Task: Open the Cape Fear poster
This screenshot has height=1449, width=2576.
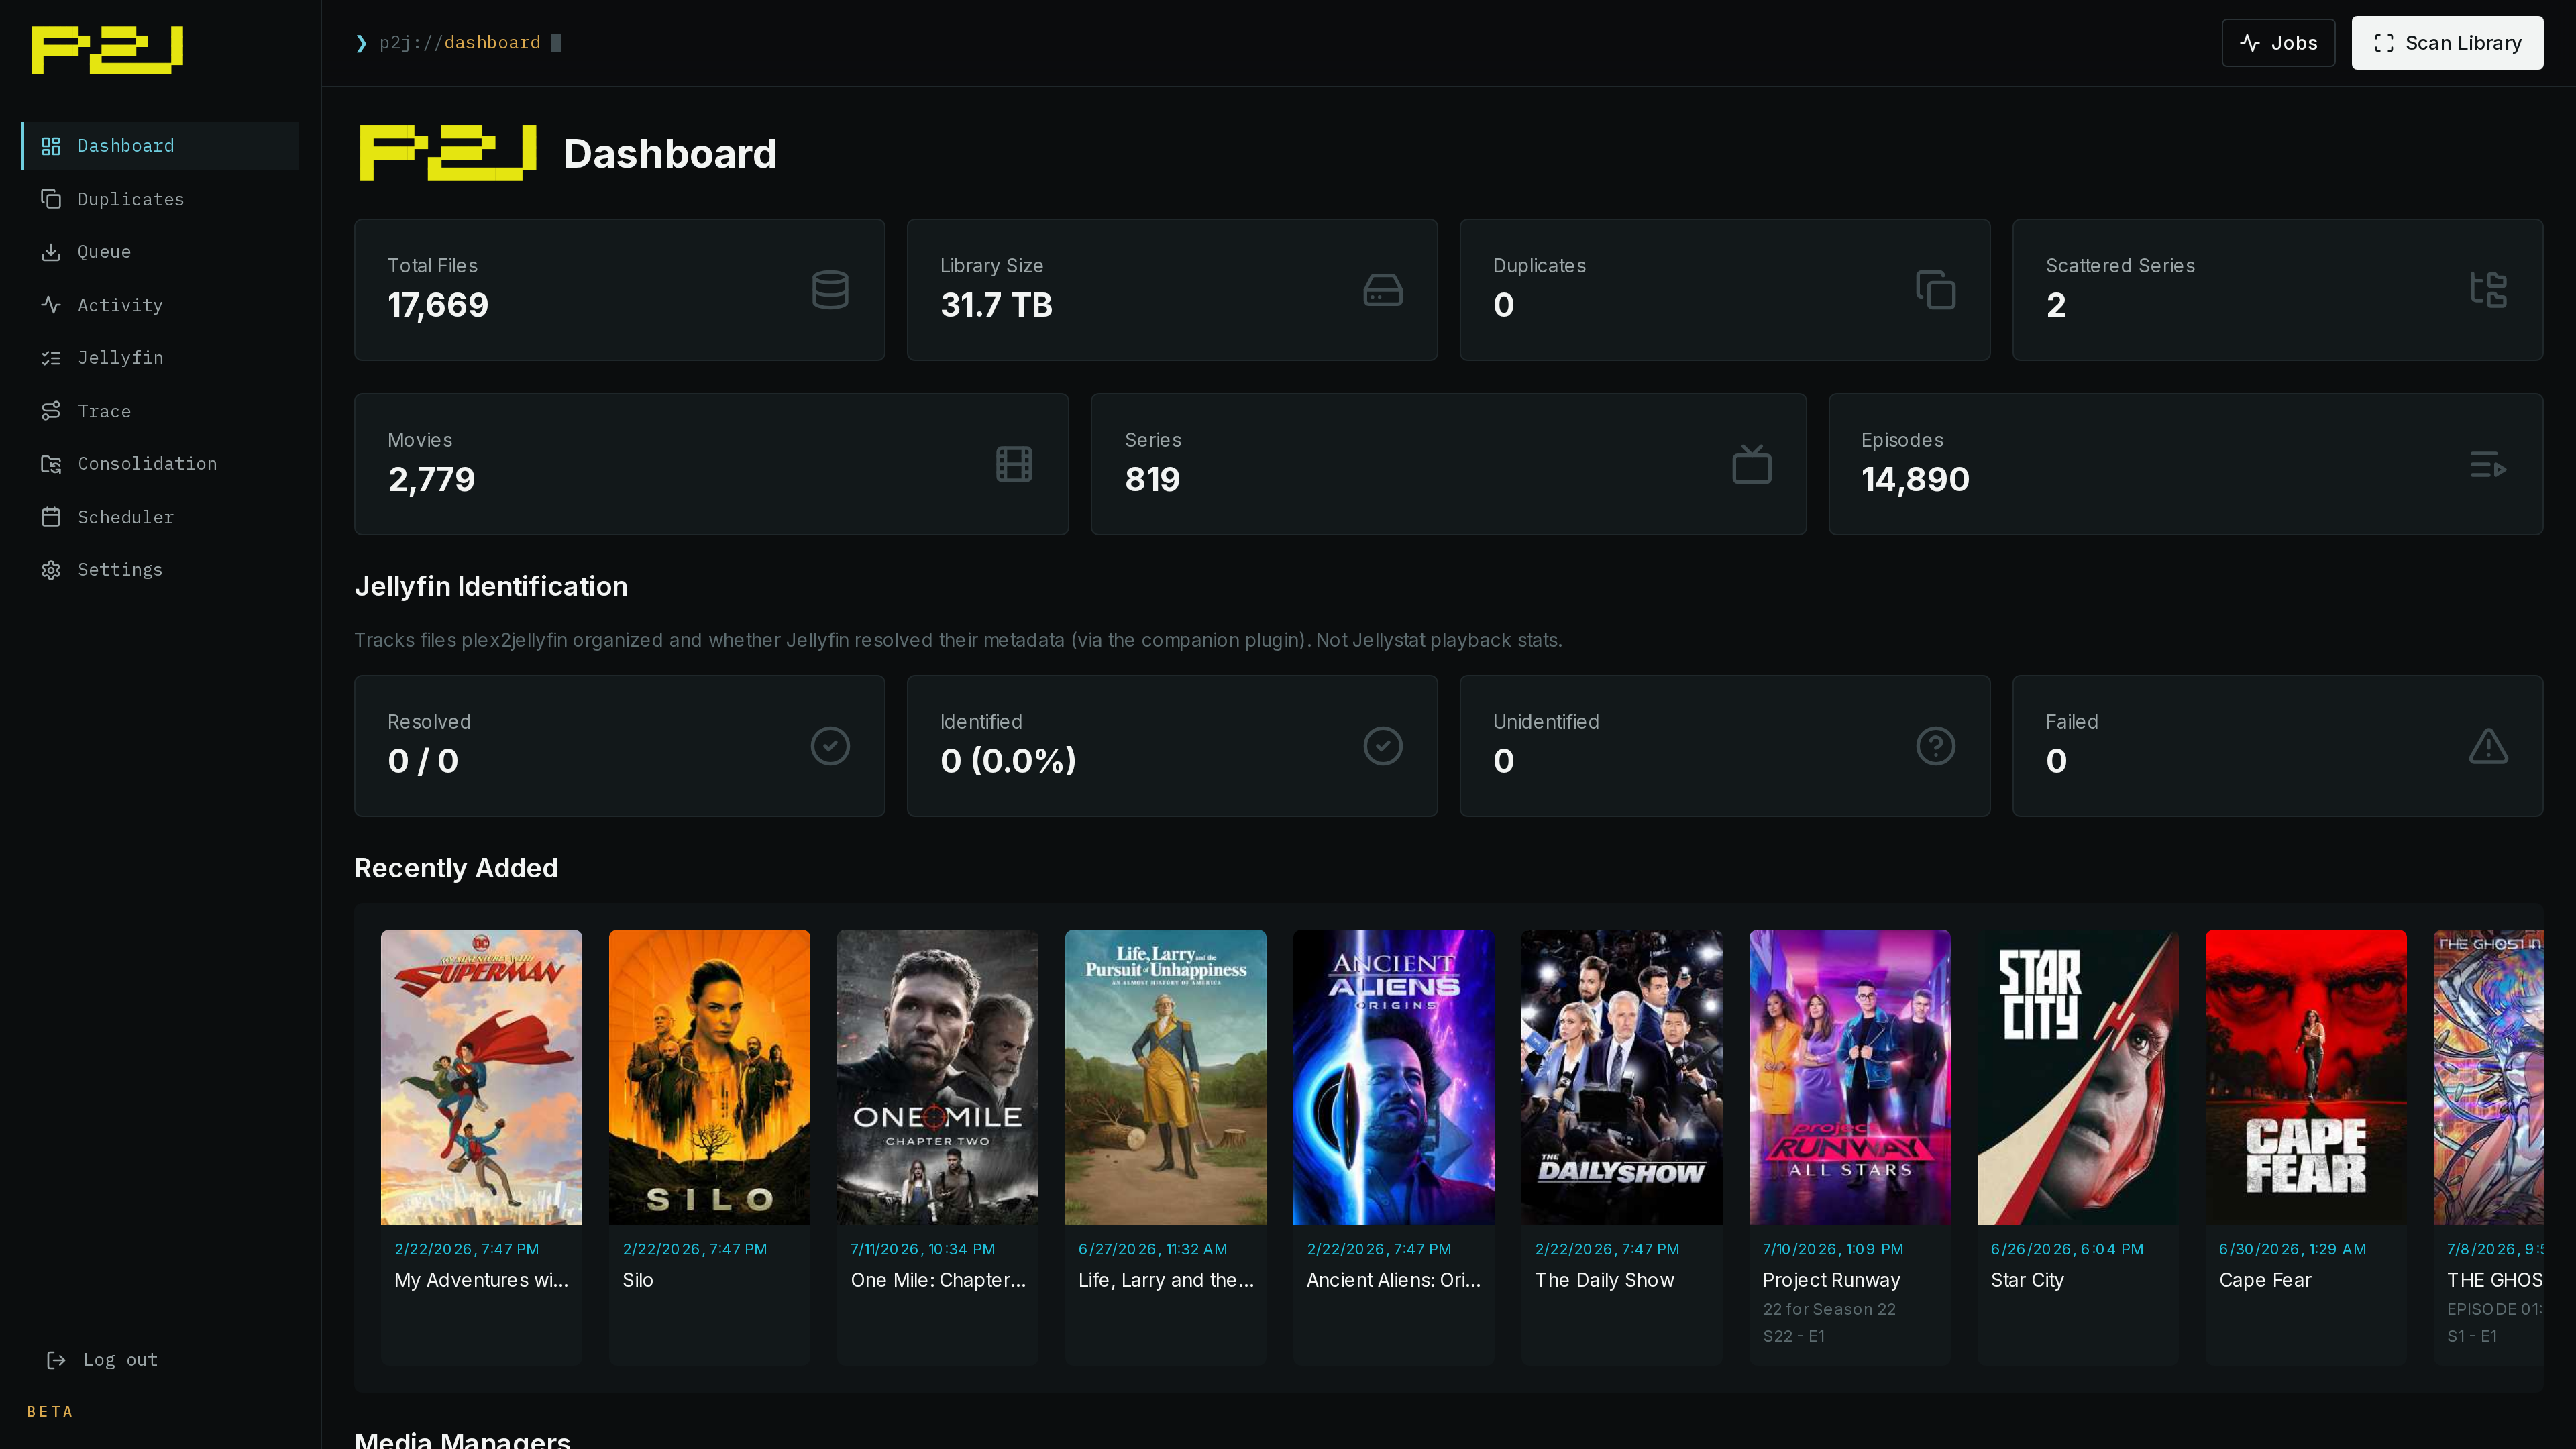Action: [x=2306, y=1077]
